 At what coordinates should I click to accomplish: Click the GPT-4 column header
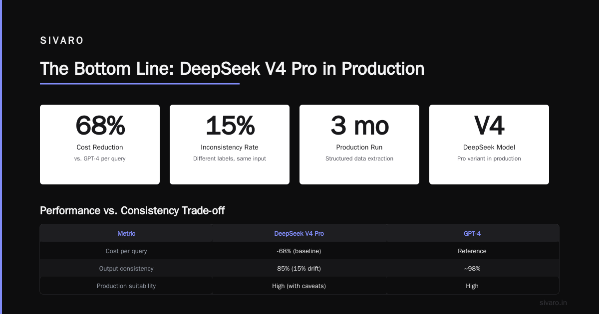[472, 233]
